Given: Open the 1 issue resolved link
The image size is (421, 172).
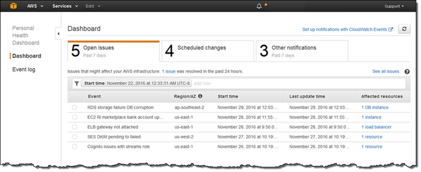Looking at the screenshot, I should [169, 72].
